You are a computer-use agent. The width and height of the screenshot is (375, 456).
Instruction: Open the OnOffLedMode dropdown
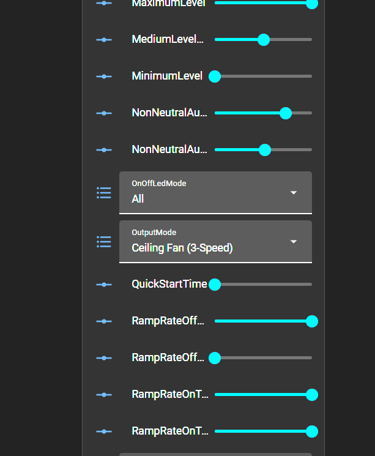[215, 193]
